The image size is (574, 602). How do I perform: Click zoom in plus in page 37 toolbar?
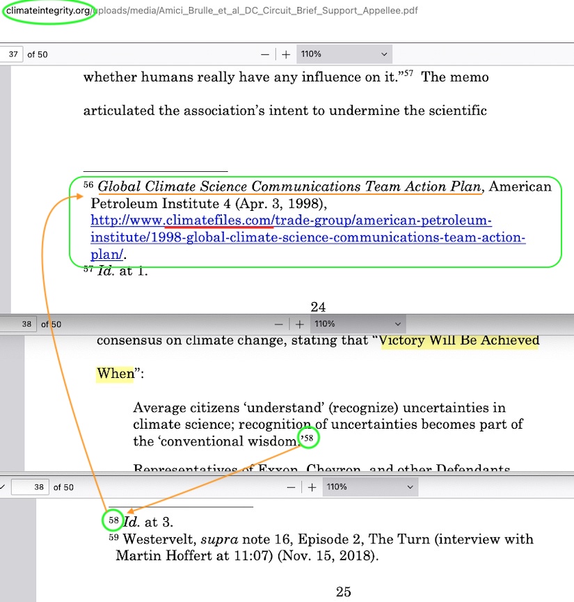[285, 54]
